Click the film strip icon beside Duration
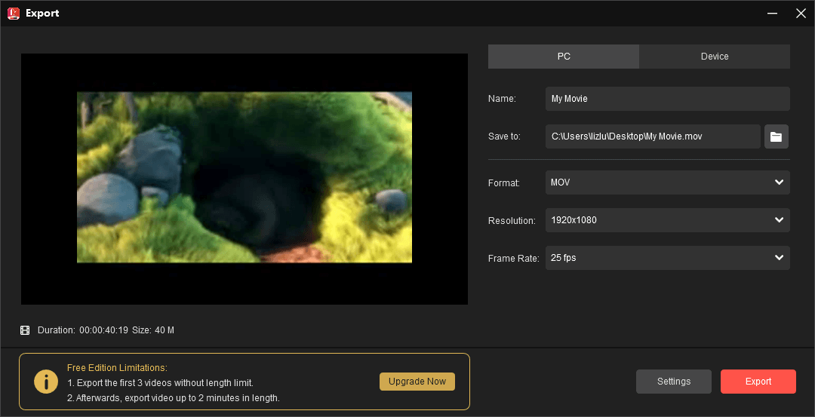The height and width of the screenshot is (417, 815). point(25,330)
